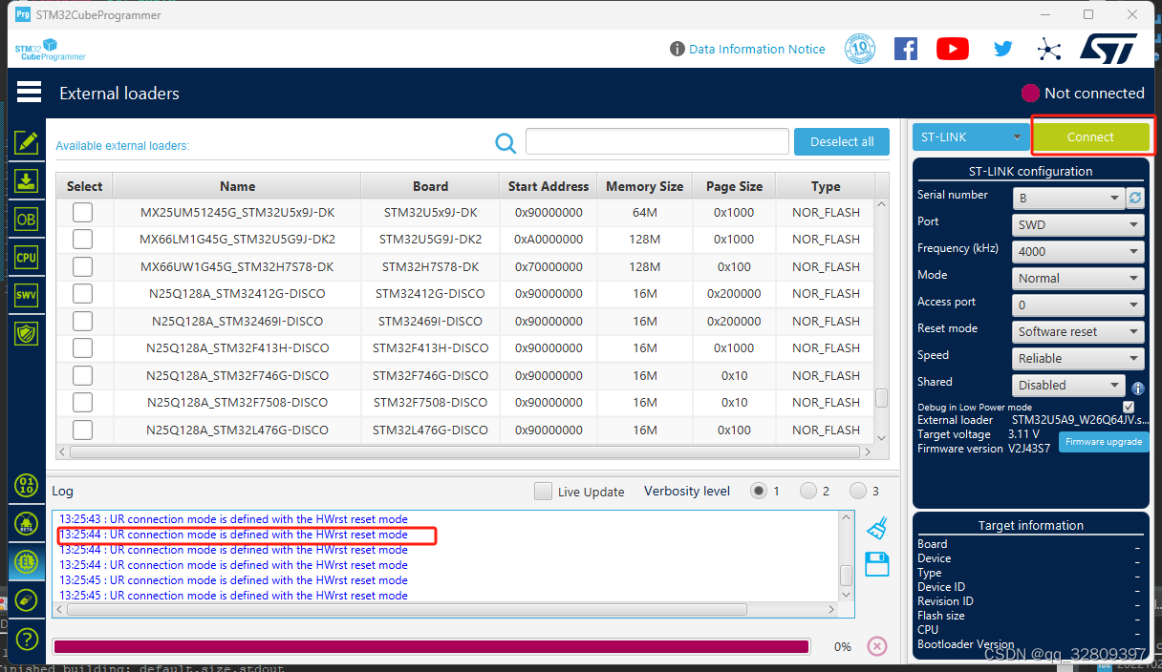Save the log with floppy icon
1162x672 pixels.
click(x=877, y=564)
